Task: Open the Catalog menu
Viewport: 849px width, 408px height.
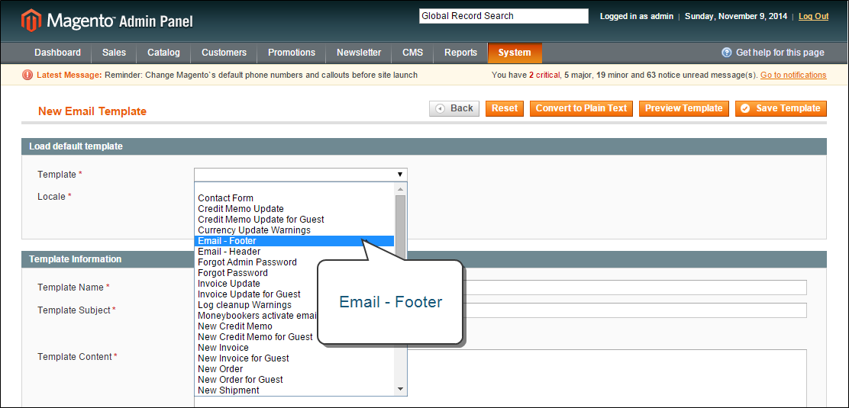Action: (163, 53)
